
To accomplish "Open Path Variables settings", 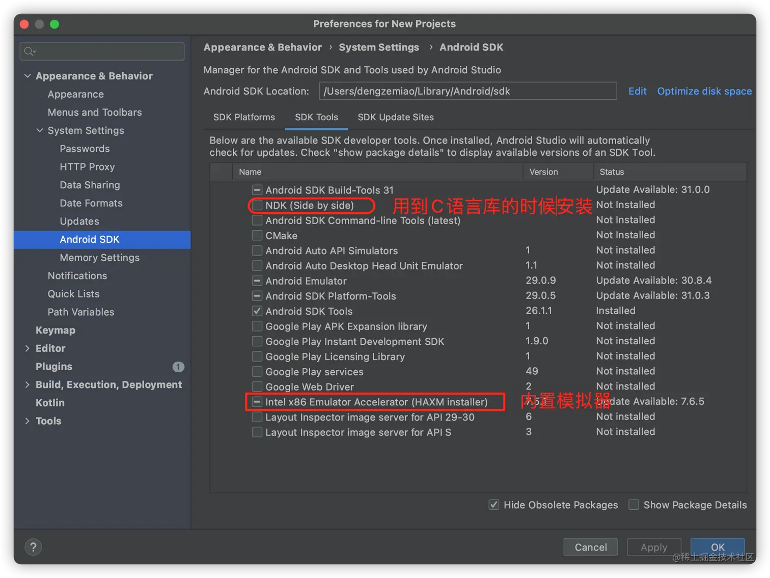I will click(x=81, y=312).
